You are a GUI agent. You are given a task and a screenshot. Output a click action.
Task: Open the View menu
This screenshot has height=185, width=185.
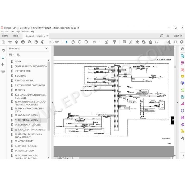click(x=12, y=32)
